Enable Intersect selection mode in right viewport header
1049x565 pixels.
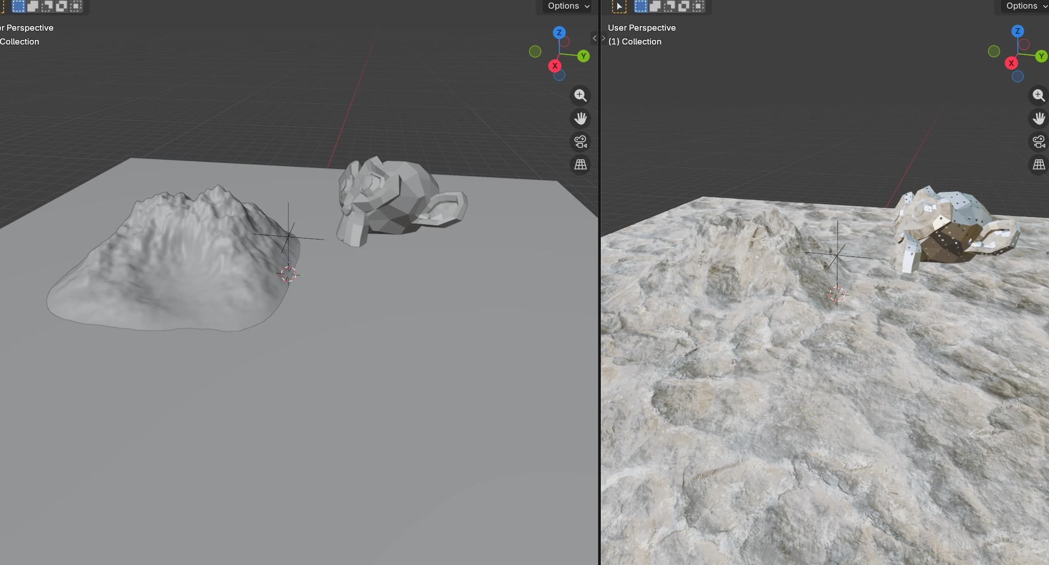[698, 6]
